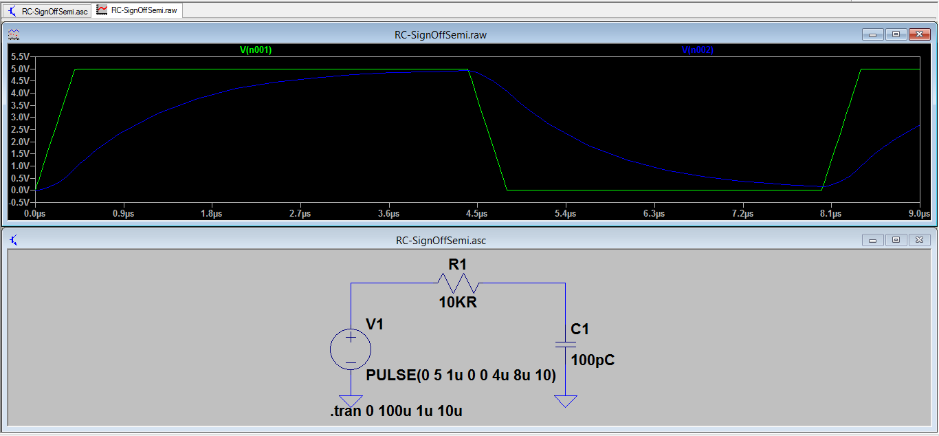This screenshot has width=939, height=436.
Task: Click the -0.5V vertical axis label
Action: [x=19, y=202]
